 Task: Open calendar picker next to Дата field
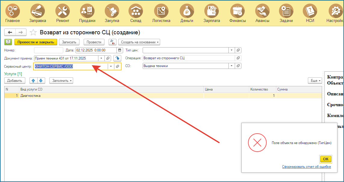[x=120, y=50]
